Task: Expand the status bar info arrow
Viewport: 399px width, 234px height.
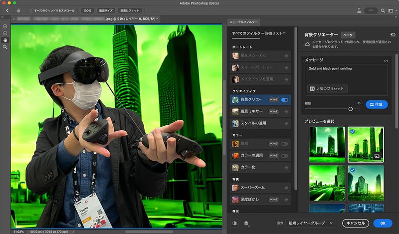Action: (73, 232)
